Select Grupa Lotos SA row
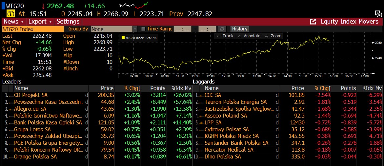 tap(97, 129)
